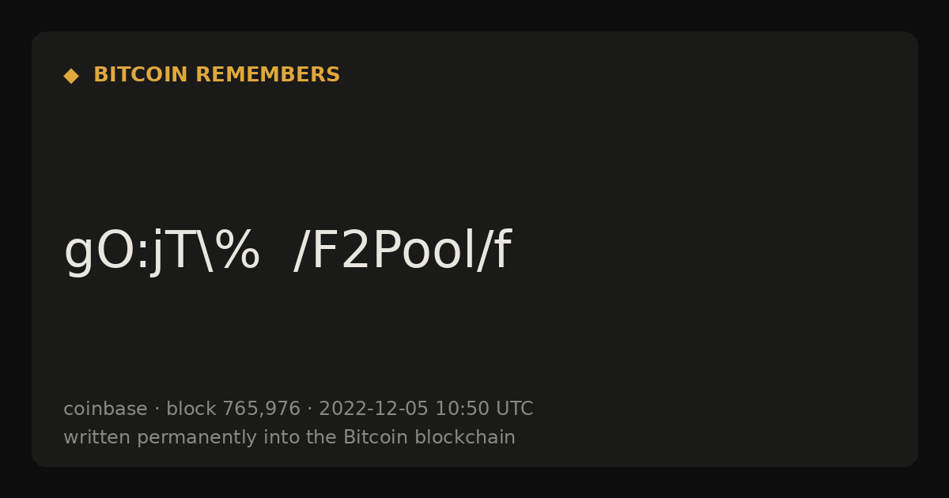
Task: Click the 10:50 timestamp
Action: click(x=462, y=409)
